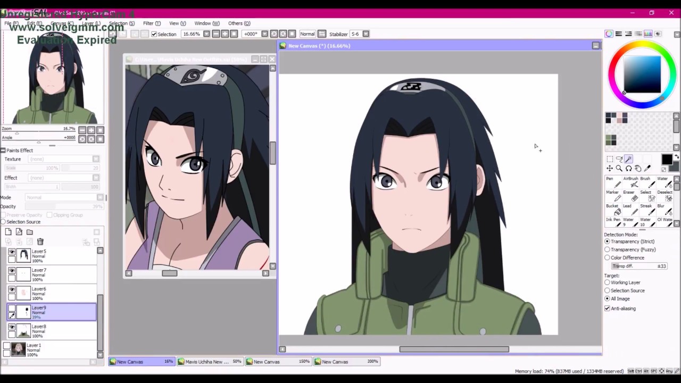Toggle the swatches panel icon
Image resolution: width=681 pixels, height=383 pixels.
[x=648, y=34]
